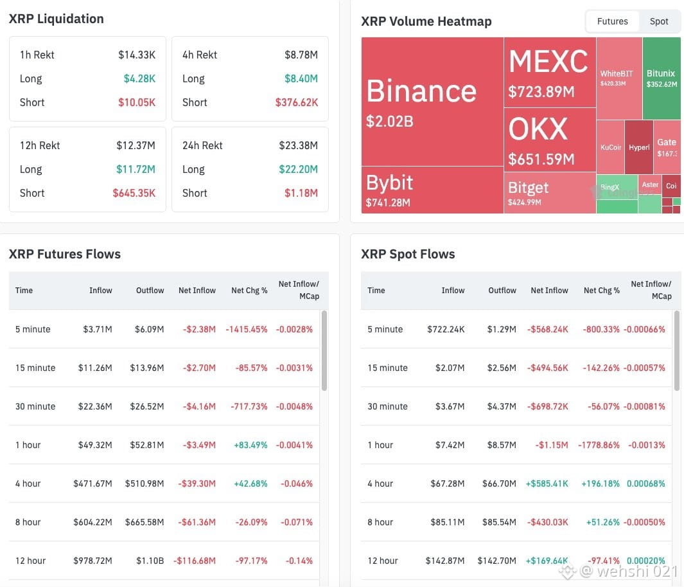Click 1h Long value $4.28K

(139, 78)
